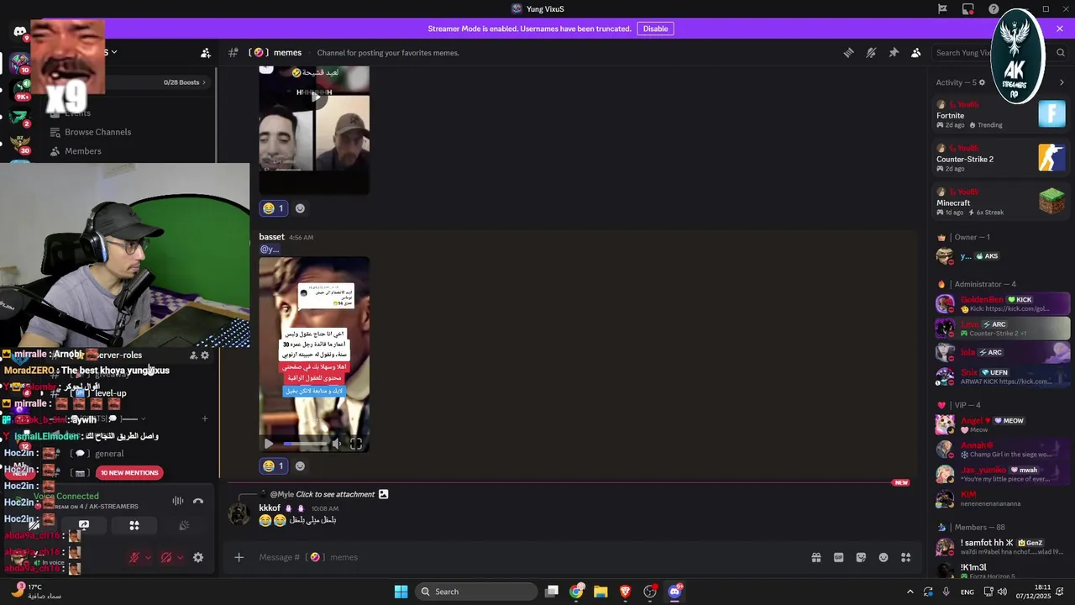Open the invite people icon beside server name
1075x605 pixels.
(206, 52)
